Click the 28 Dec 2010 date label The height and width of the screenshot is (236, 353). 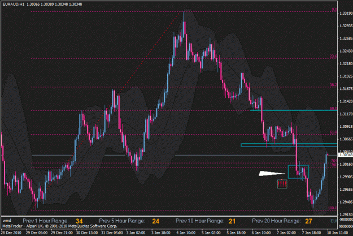[11, 233]
